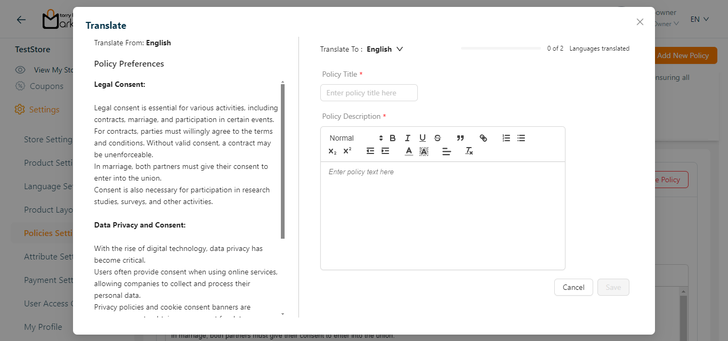The image size is (728, 341).
Task: Click the Policy Title input field
Action: pos(369,93)
